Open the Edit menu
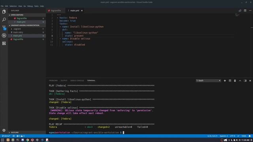Screen dimensions: 253x142 tap(6, 6)
